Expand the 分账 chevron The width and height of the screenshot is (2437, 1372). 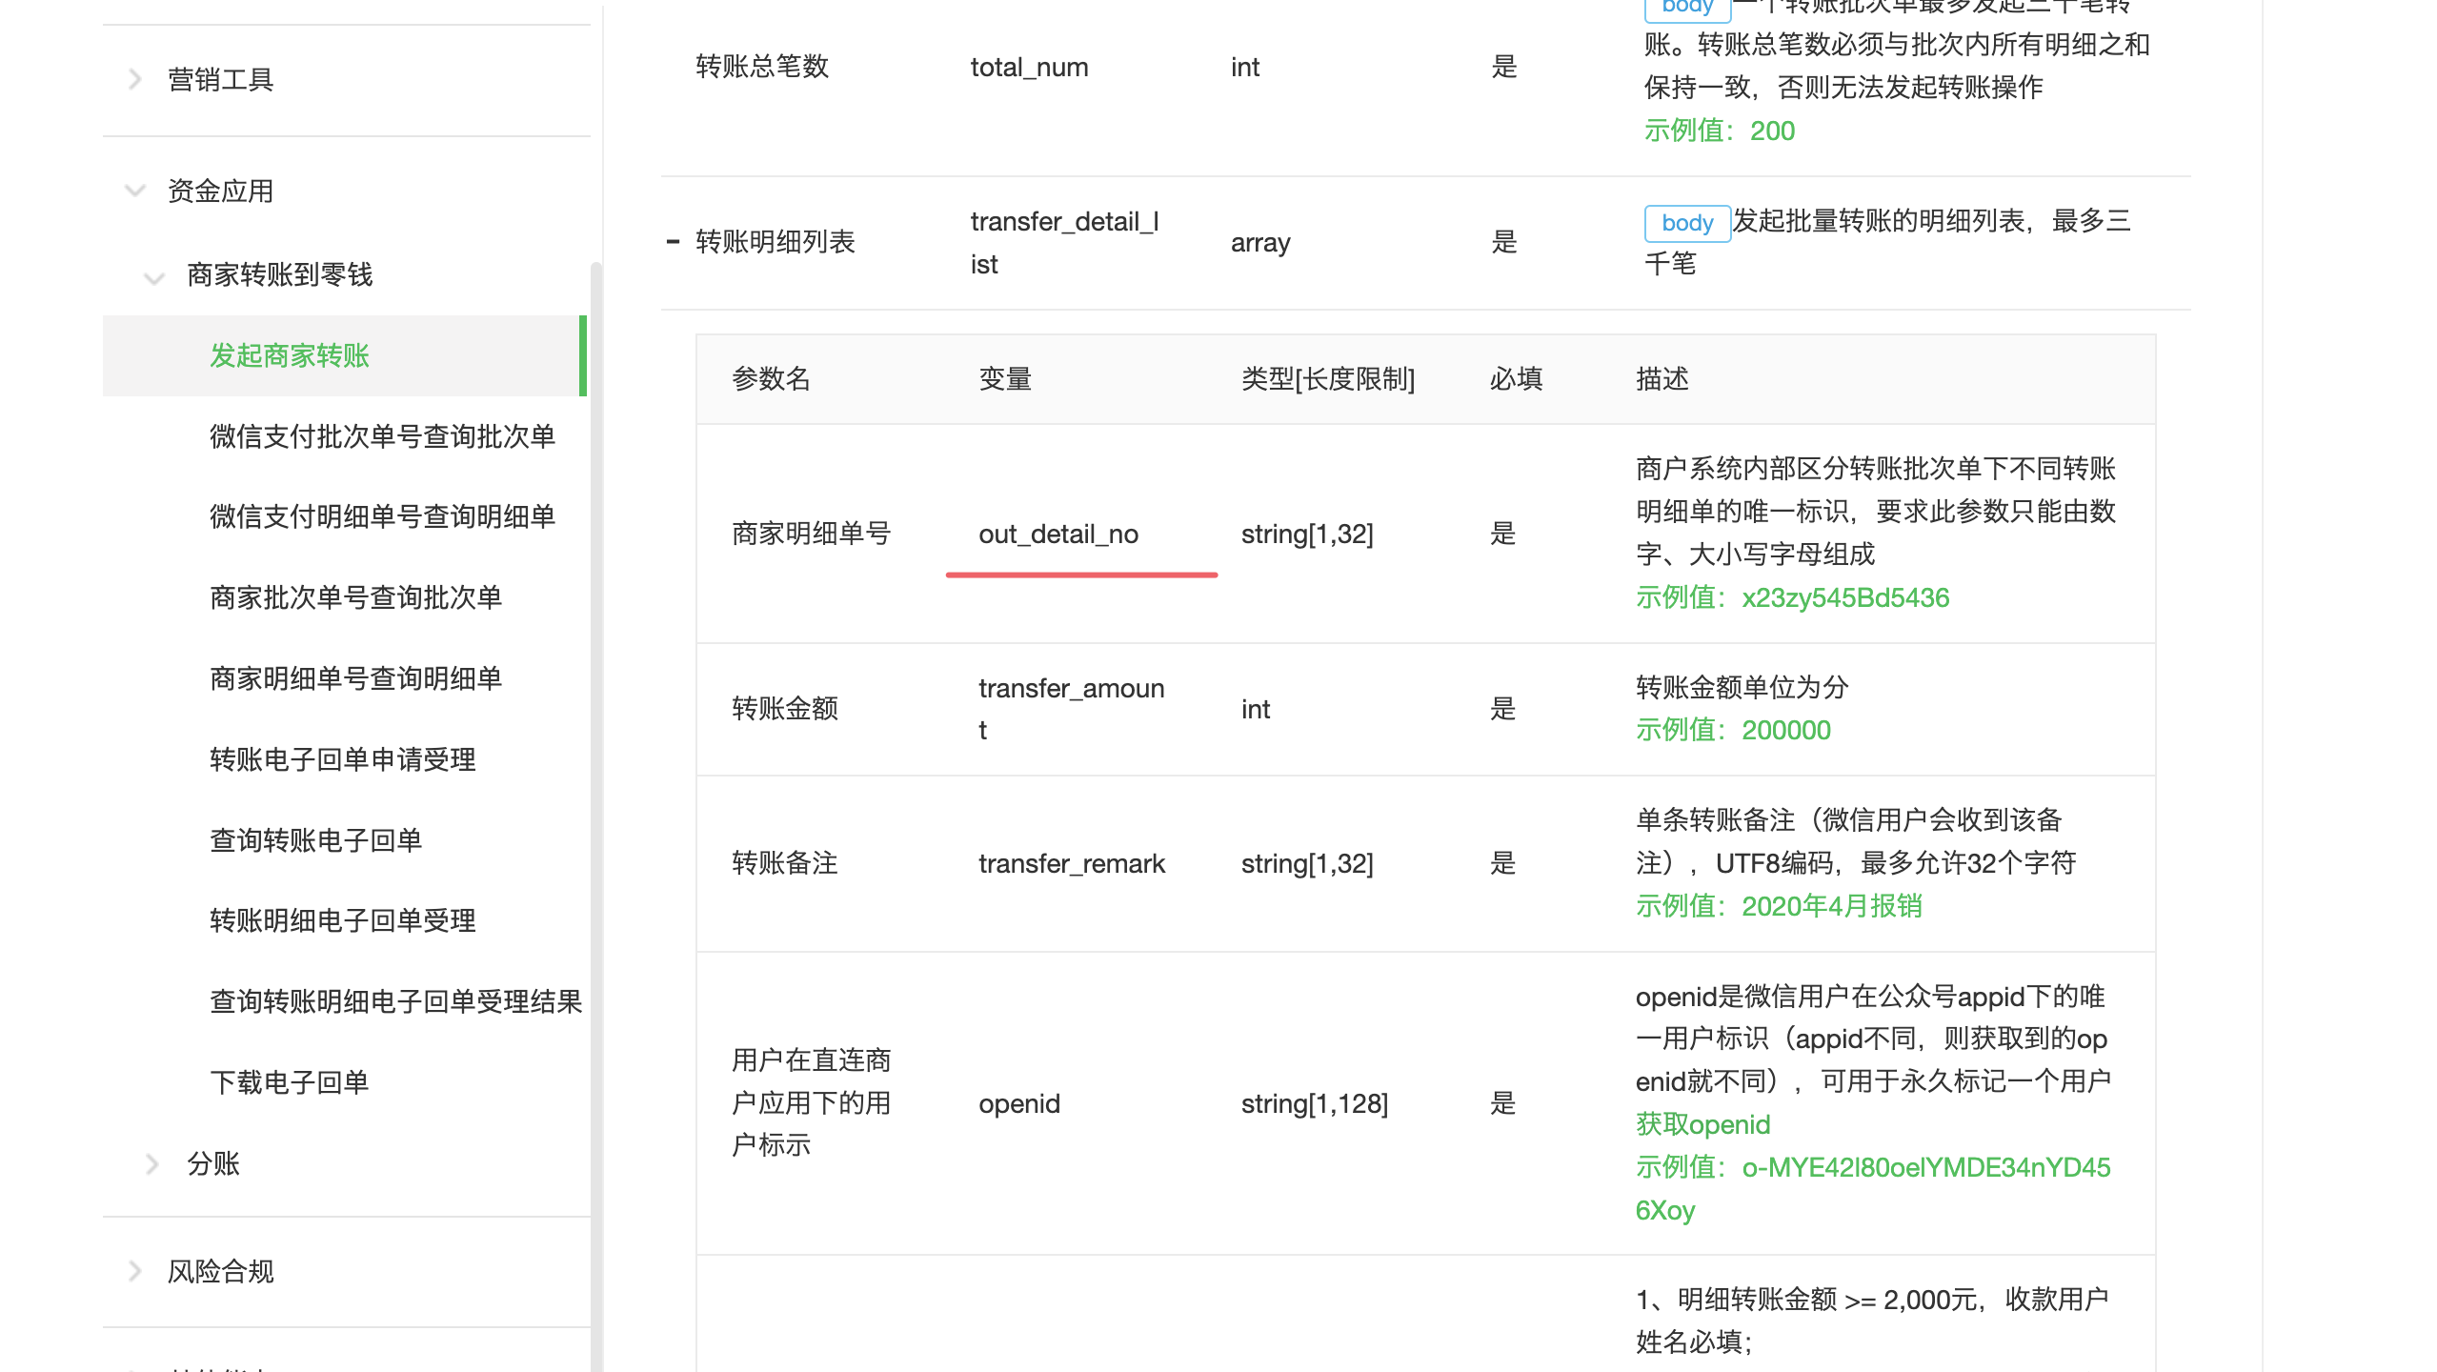tap(152, 1163)
